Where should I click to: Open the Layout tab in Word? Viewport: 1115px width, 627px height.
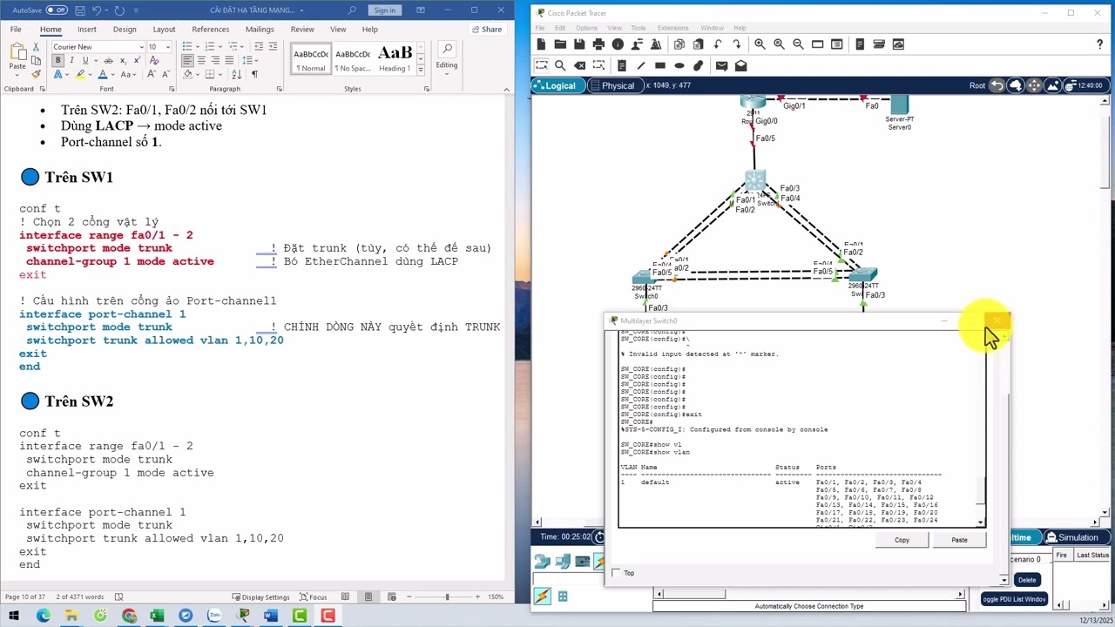(164, 29)
